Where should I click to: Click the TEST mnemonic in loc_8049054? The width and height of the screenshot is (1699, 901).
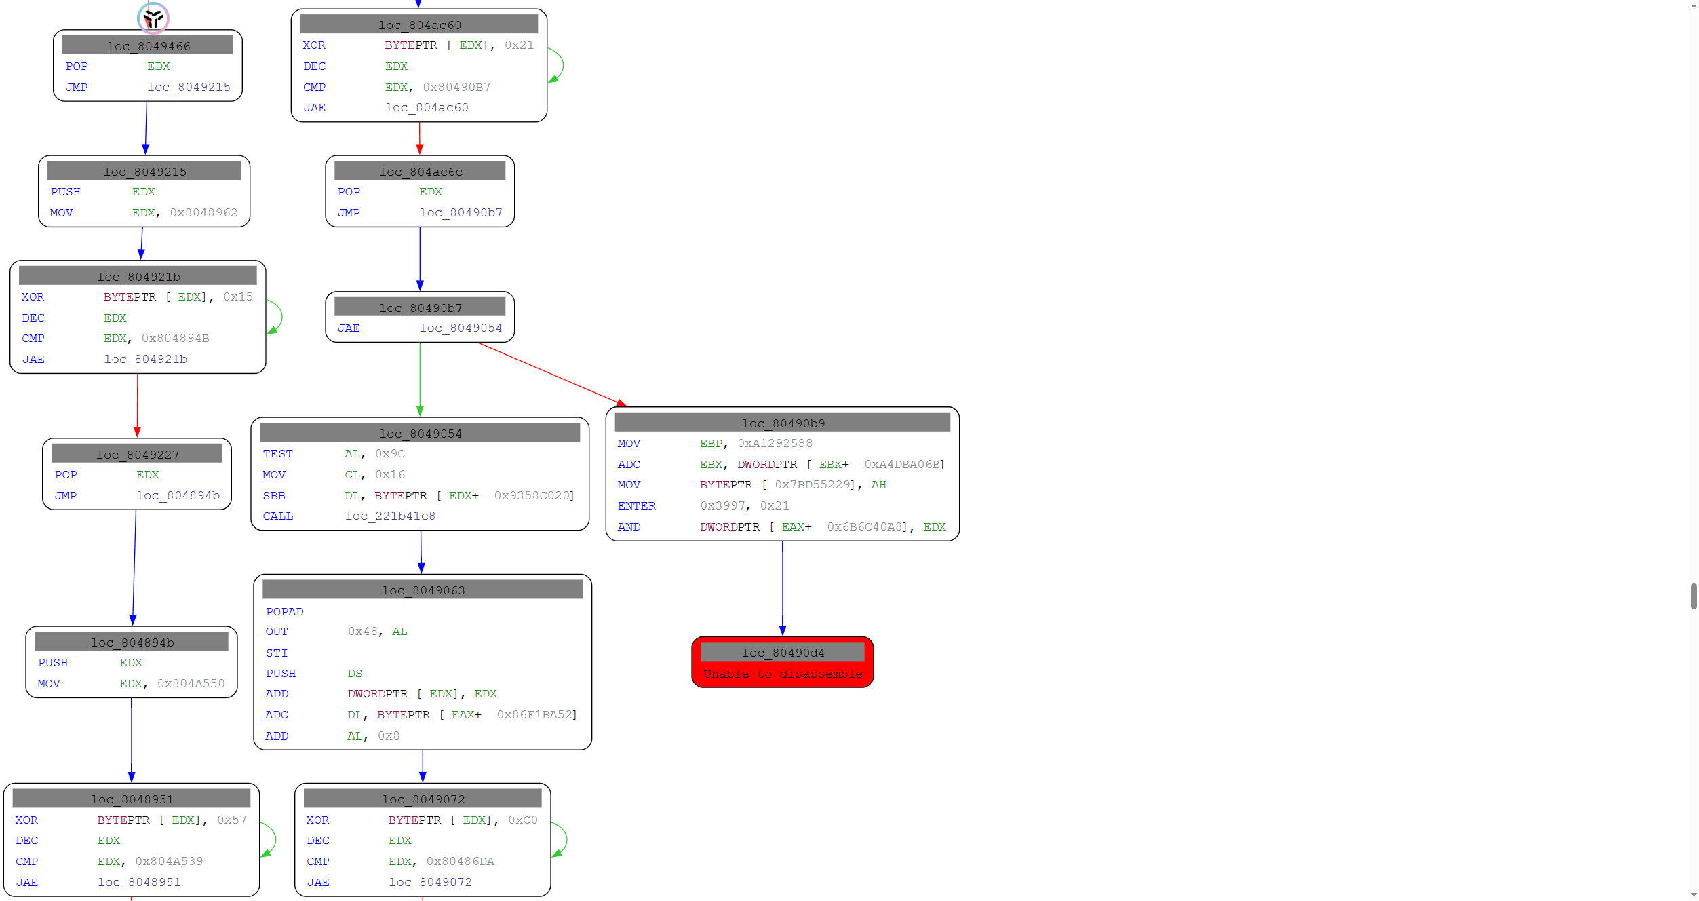[278, 453]
